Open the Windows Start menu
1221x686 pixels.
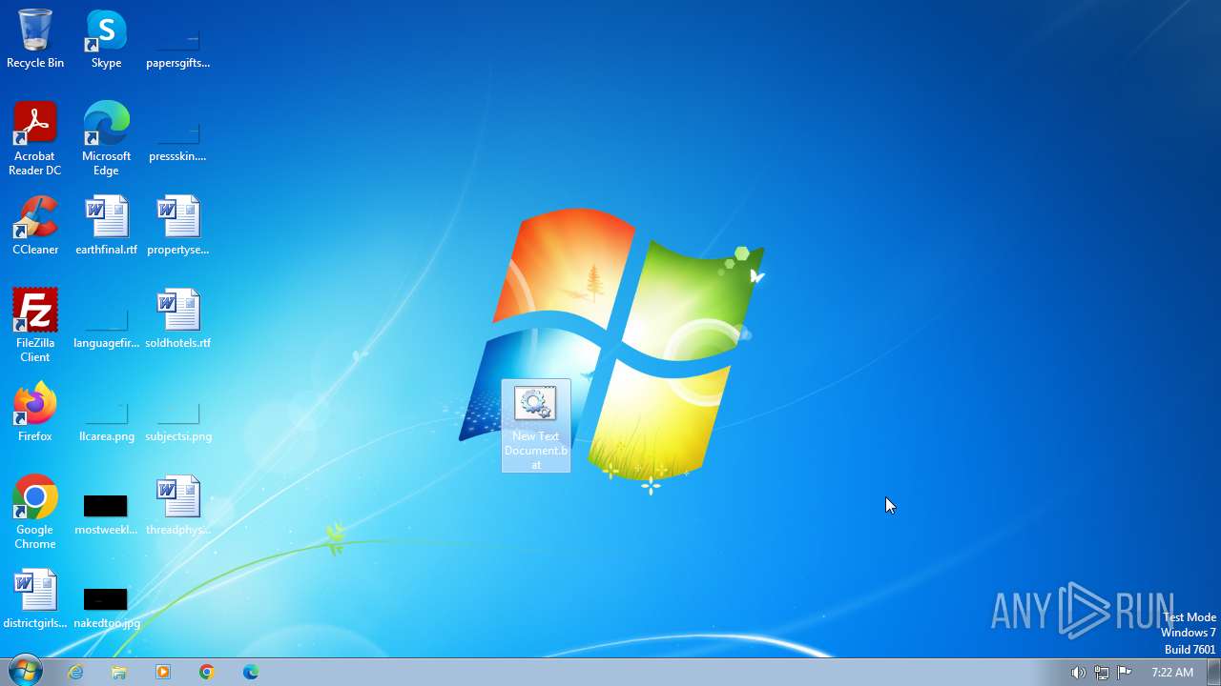[26, 671]
